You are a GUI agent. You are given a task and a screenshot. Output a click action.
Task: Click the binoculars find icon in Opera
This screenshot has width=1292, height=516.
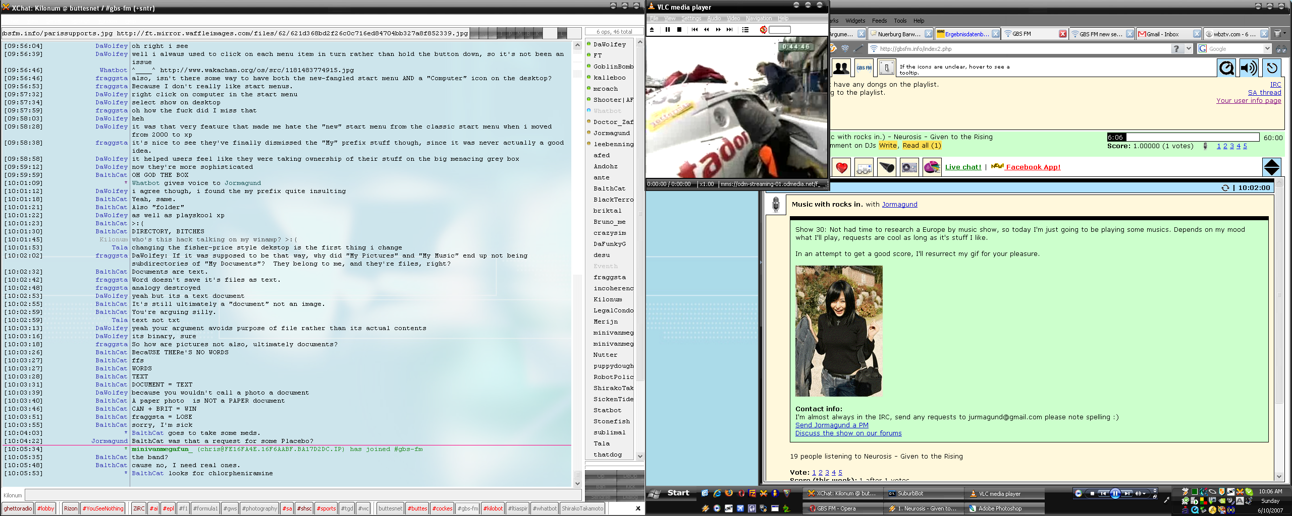pos(1281,48)
